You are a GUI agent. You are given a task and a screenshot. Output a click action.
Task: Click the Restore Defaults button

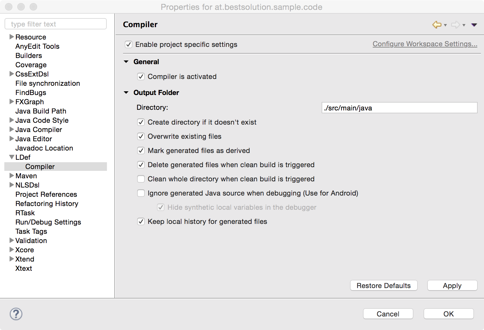(x=384, y=286)
